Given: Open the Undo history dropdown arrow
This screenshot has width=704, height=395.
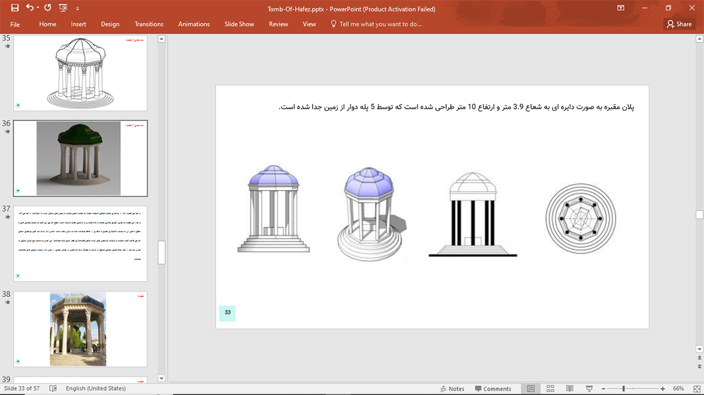Looking at the screenshot, I should pos(38,8).
